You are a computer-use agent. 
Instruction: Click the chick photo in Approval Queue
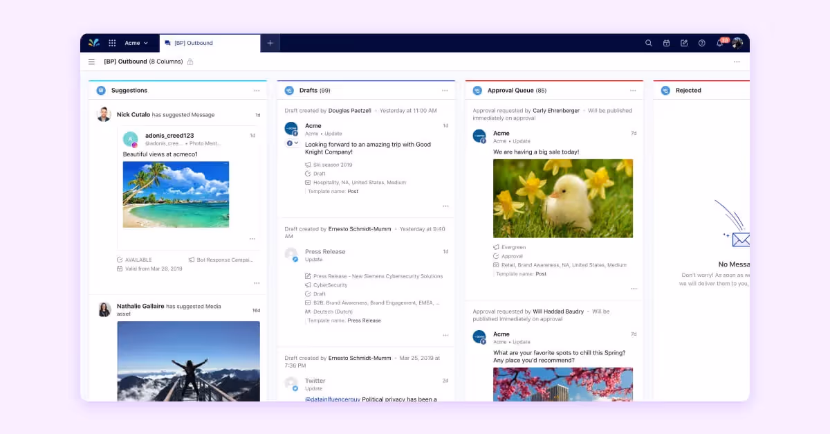pyautogui.click(x=562, y=199)
